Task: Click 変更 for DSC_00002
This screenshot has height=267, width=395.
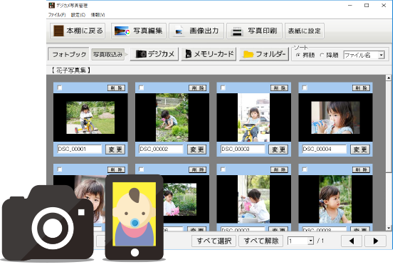Action: (x=196, y=150)
